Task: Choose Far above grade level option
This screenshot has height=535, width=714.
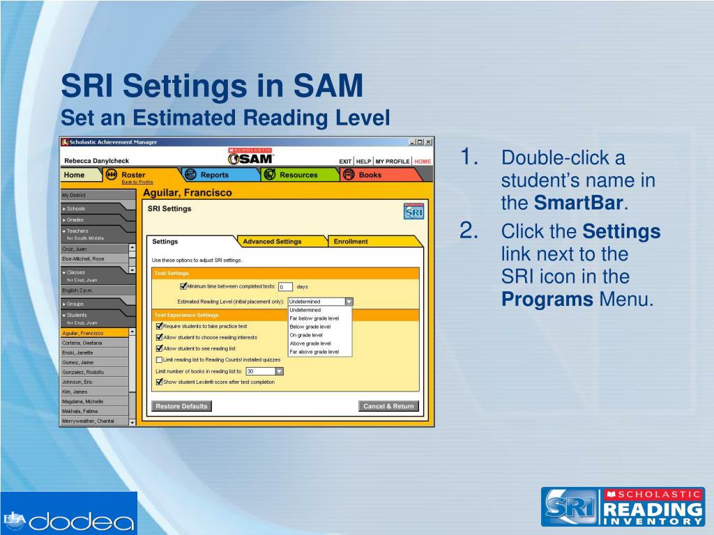Action: [320, 352]
